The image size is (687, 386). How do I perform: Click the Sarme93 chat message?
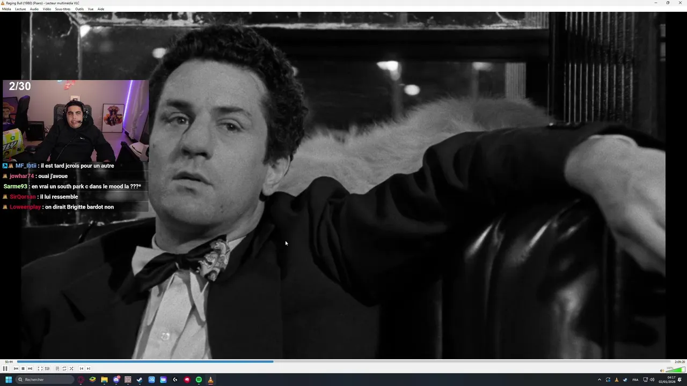coord(72,187)
